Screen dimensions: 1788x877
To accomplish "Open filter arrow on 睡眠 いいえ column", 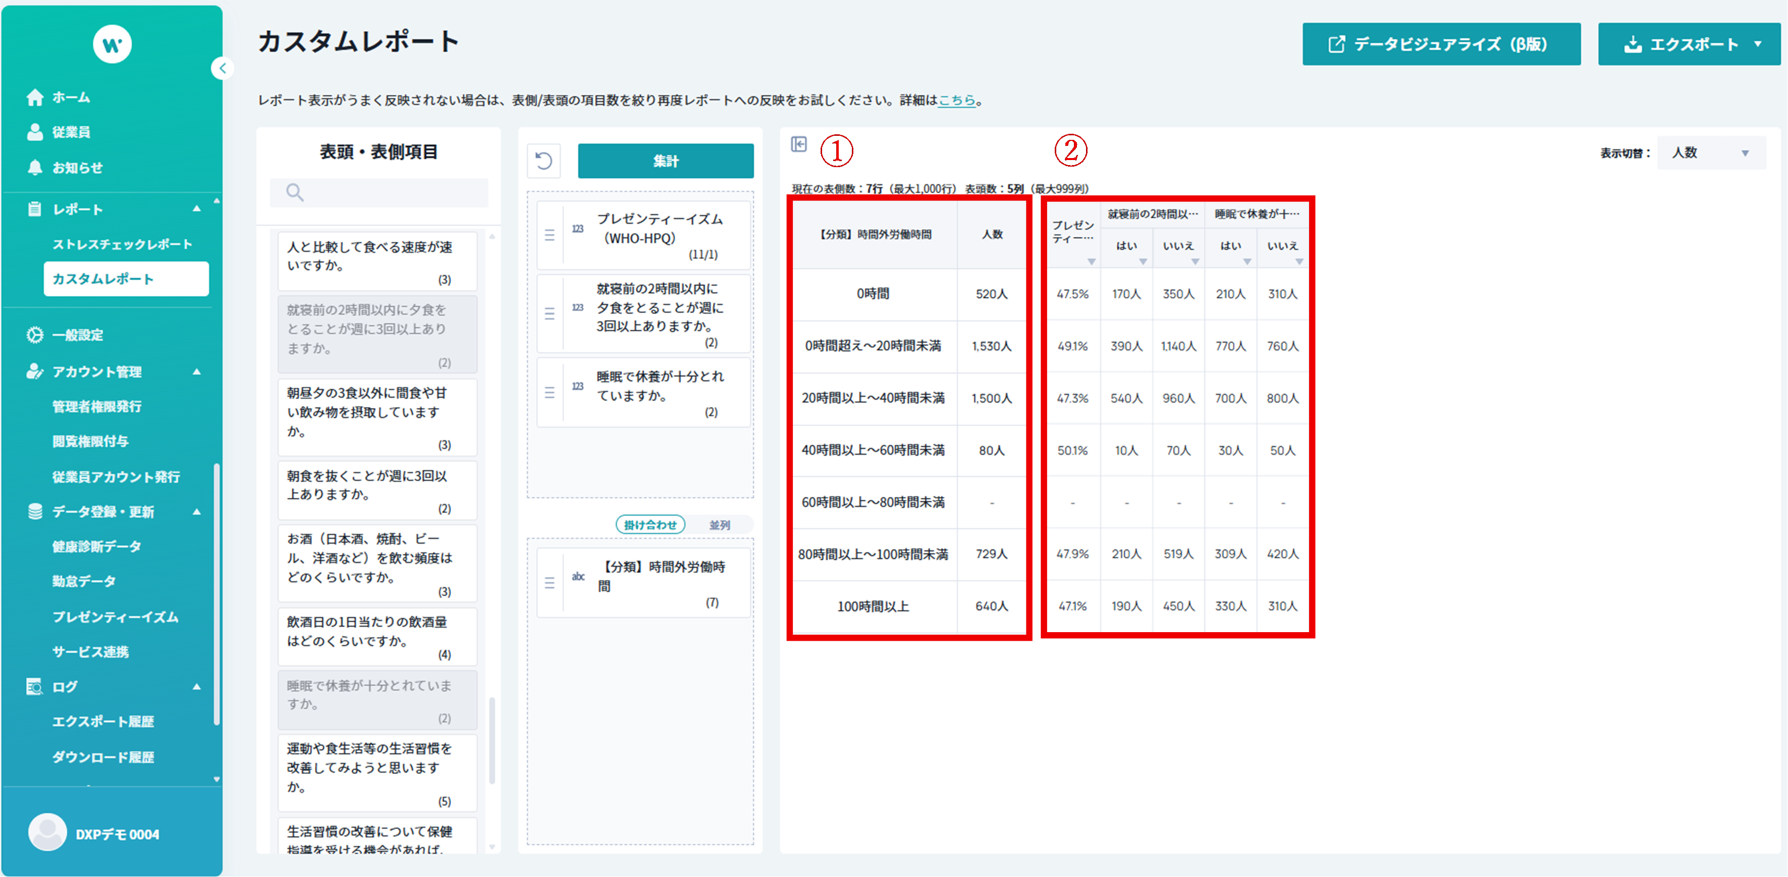I will pyautogui.click(x=1298, y=262).
